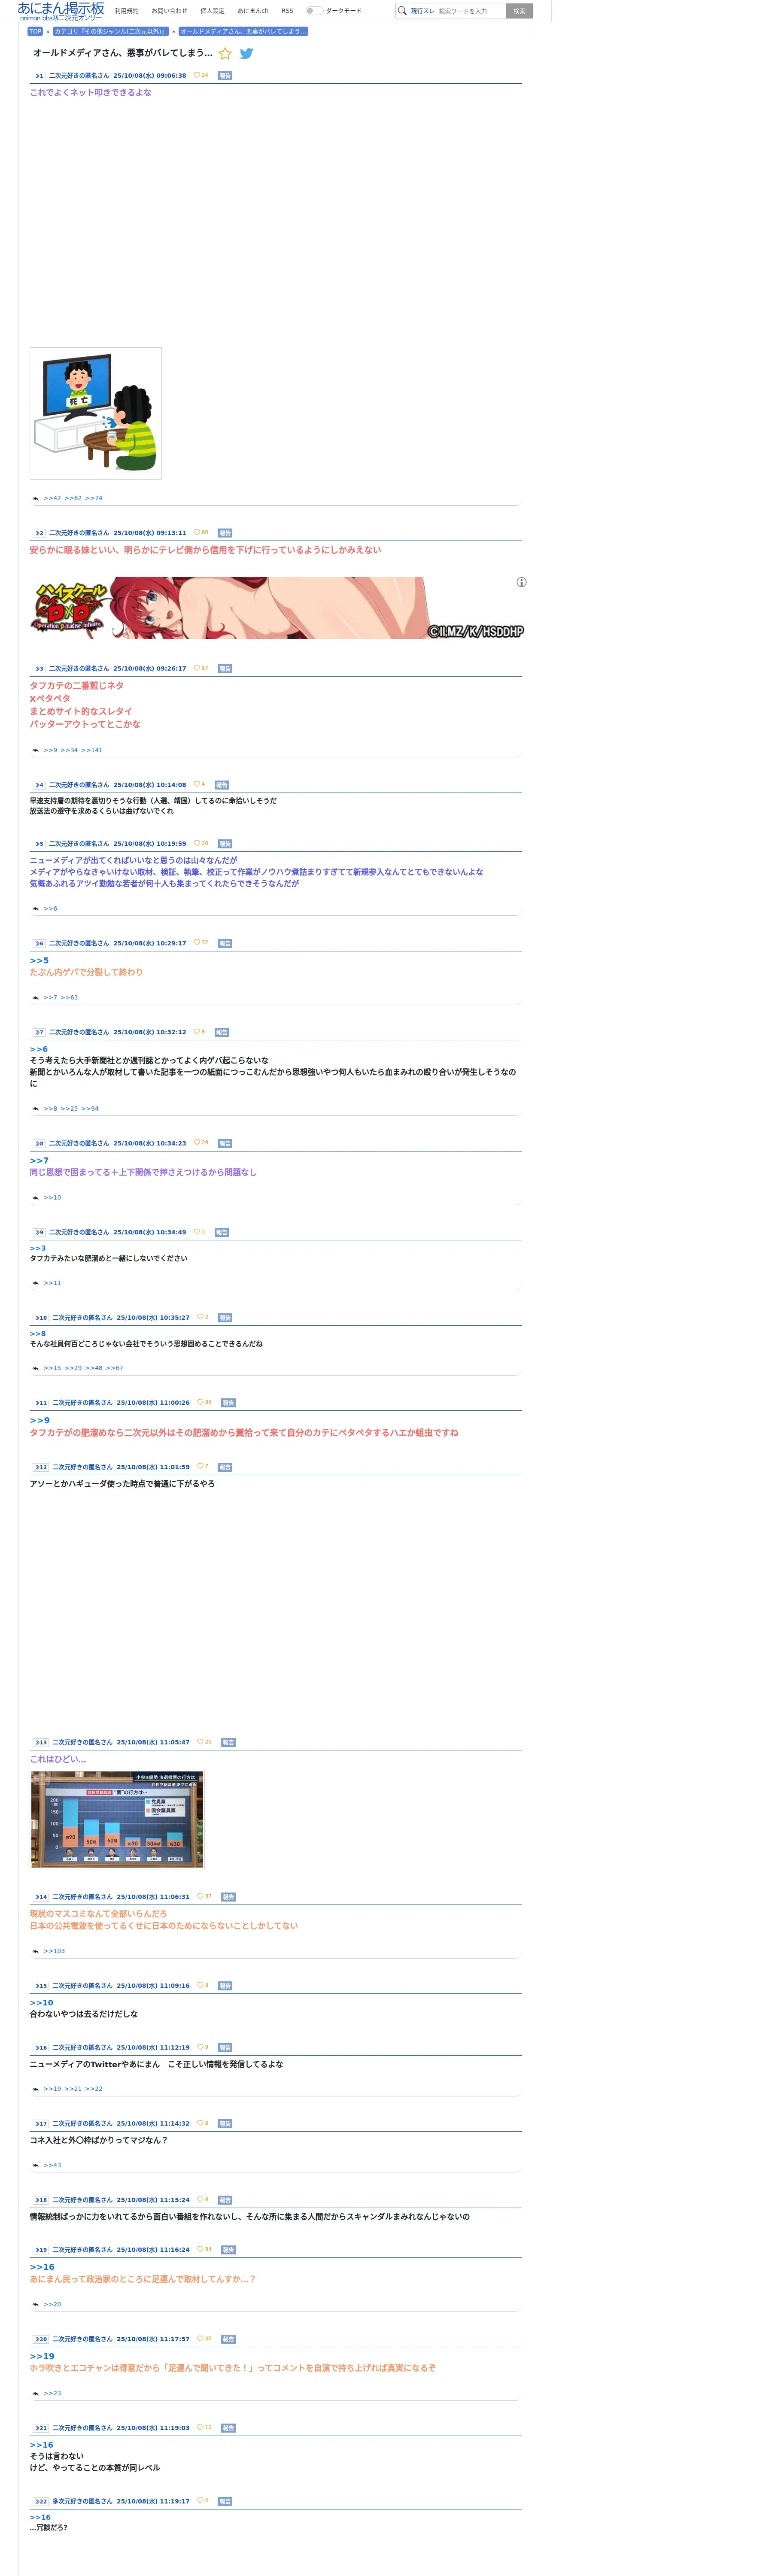
Task: Follow the >>74 reply link under post 1
Action: pyautogui.click(x=93, y=498)
